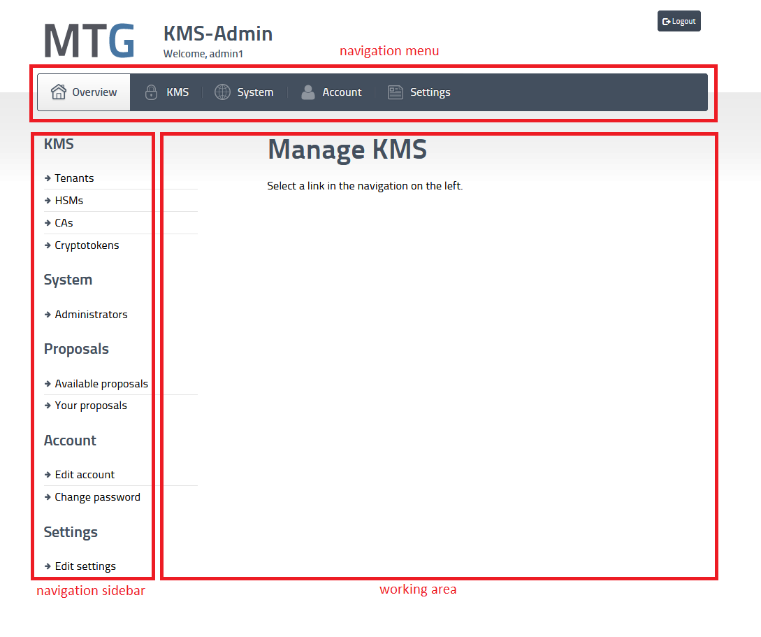Open the HSMs link in sidebar
Viewport: 761px width, 637px height.
coord(68,201)
